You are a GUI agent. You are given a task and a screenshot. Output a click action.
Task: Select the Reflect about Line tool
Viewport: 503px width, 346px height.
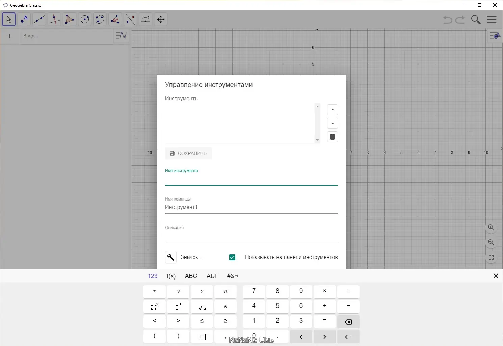130,19
